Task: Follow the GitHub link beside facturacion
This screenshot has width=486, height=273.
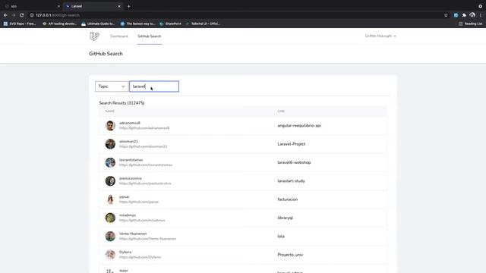Action: click(139, 202)
